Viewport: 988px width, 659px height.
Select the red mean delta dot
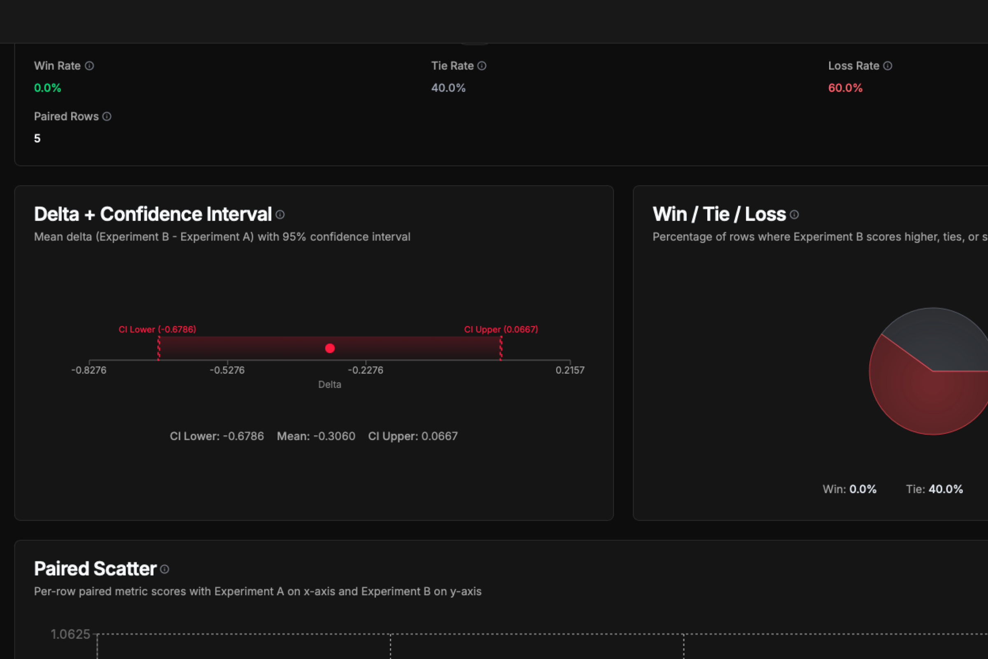point(330,348)
